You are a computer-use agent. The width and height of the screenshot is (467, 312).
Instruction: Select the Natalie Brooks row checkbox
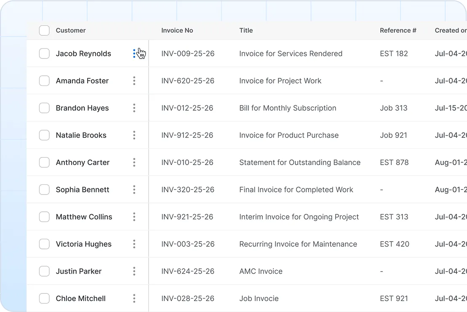44,135
